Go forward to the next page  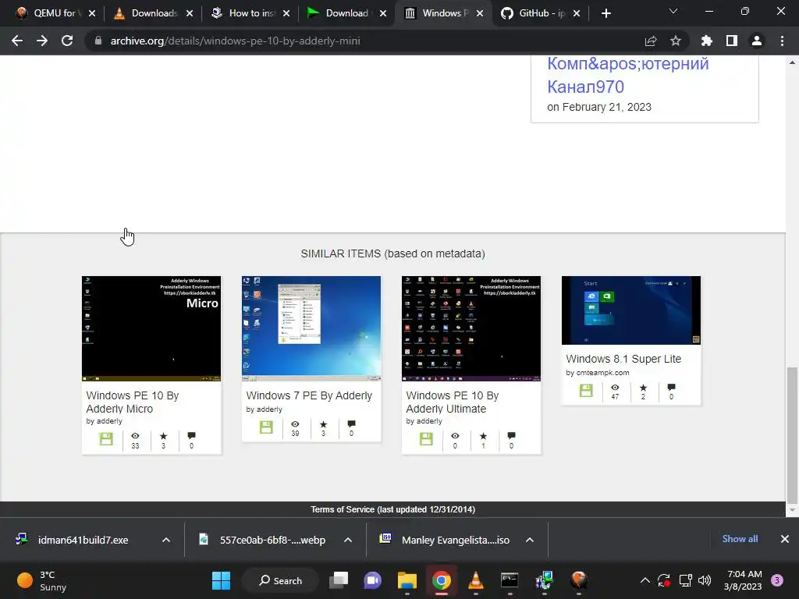(42, 41)
